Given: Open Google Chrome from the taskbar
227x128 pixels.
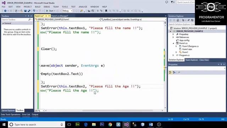Looking at the screenshot, I should coord(110,124).
